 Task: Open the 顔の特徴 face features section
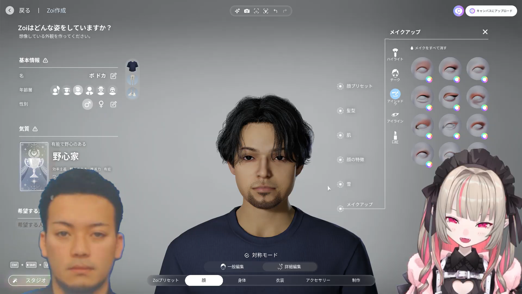click(x=351, y=160)
